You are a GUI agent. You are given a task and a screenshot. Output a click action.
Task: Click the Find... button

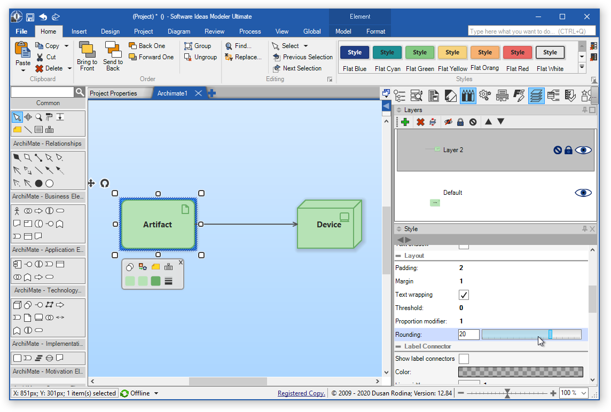[239, 46]
